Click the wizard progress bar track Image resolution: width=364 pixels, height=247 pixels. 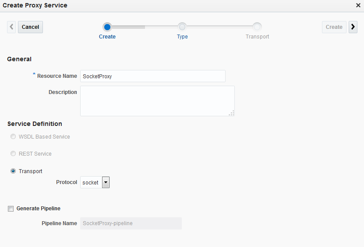pos(145,27)
